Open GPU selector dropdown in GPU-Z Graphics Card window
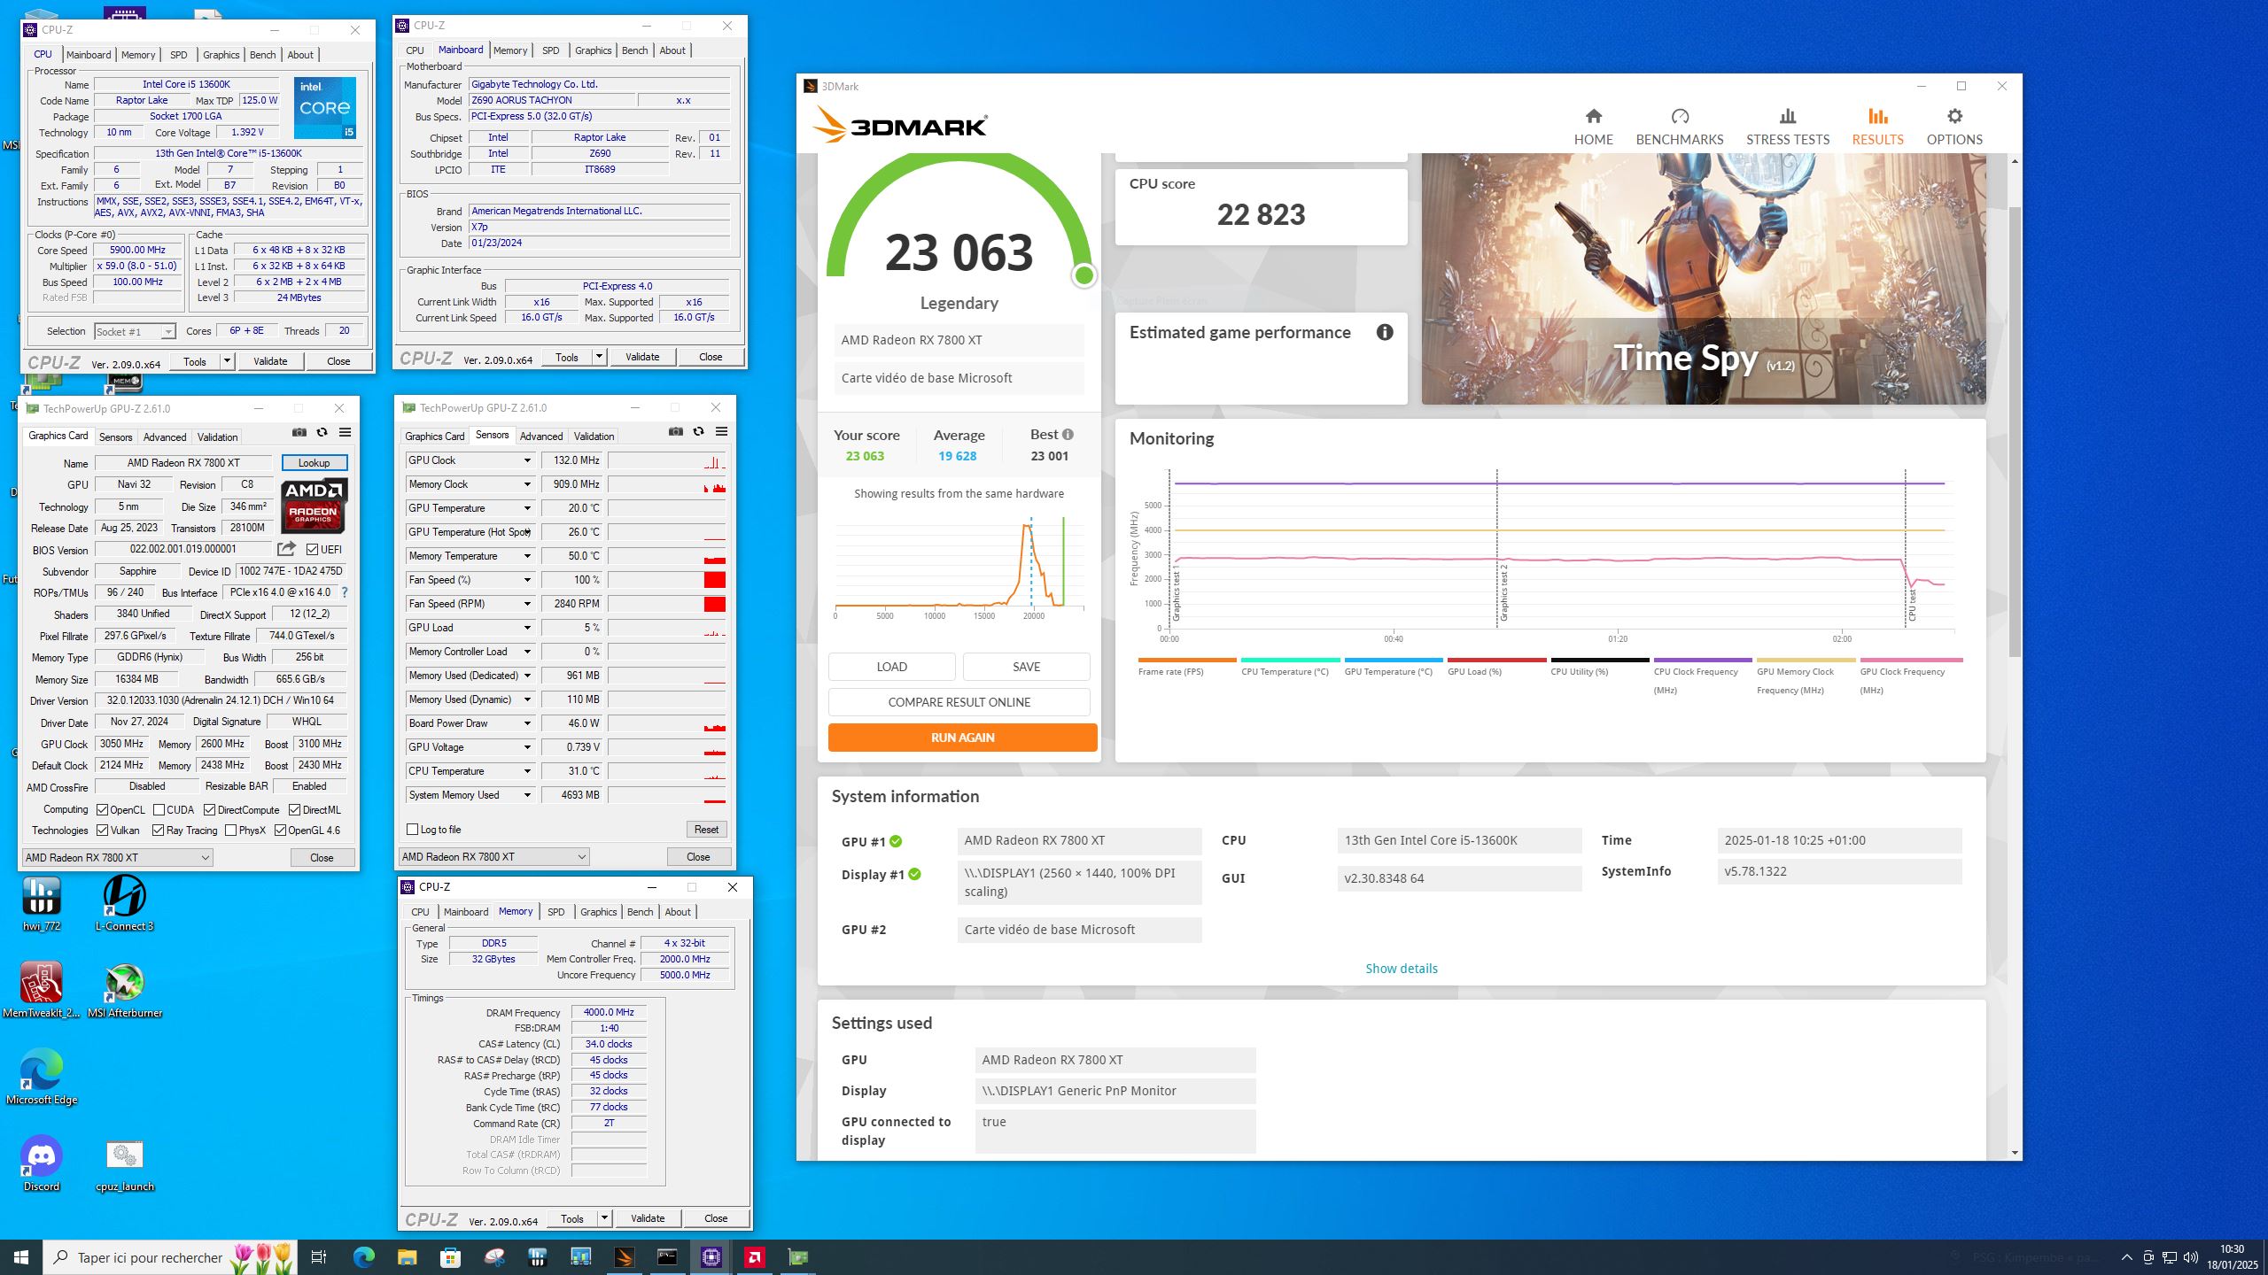Viewport: 2268px width, 1275px height. (117, 857)
